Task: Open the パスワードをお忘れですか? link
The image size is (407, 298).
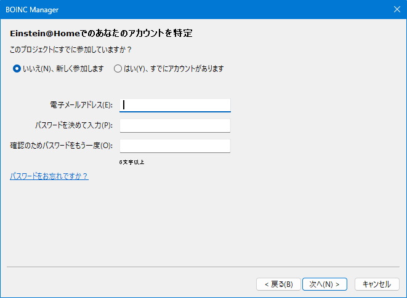Action: click(49, 176)
